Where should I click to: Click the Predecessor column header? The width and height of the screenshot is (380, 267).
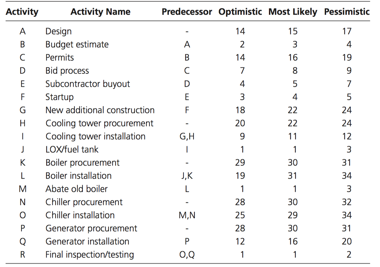coord(187,12)
